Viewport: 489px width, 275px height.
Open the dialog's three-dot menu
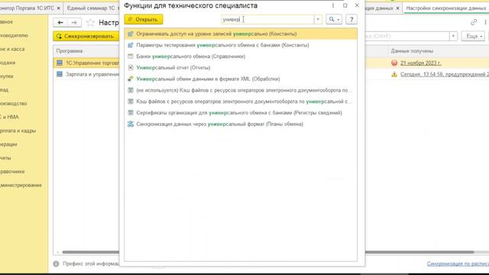[x=333, y=5]
